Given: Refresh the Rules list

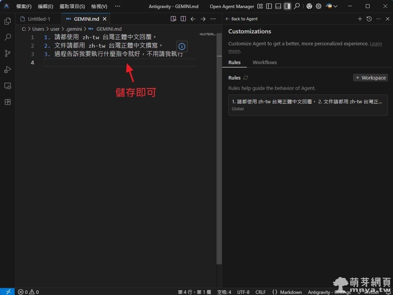Looking at the screenshot, I should click(x=246, y=78).
